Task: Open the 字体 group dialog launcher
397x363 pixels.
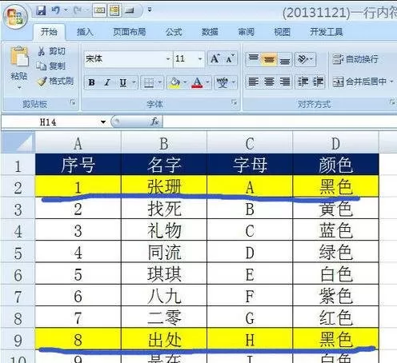Action: click(234, 102)
